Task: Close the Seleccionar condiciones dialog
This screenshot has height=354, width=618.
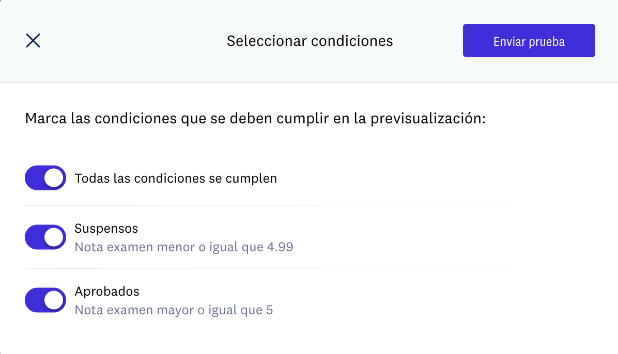Action: 33,41
